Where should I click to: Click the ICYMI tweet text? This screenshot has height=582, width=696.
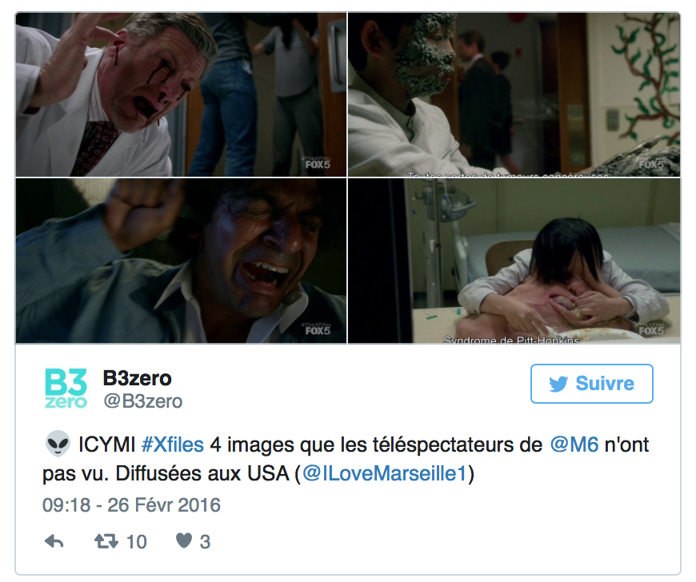coord(346,459)
